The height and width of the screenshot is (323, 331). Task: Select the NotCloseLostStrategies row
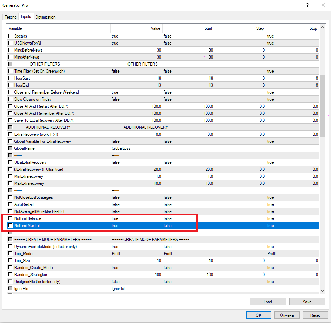(163, 197)
